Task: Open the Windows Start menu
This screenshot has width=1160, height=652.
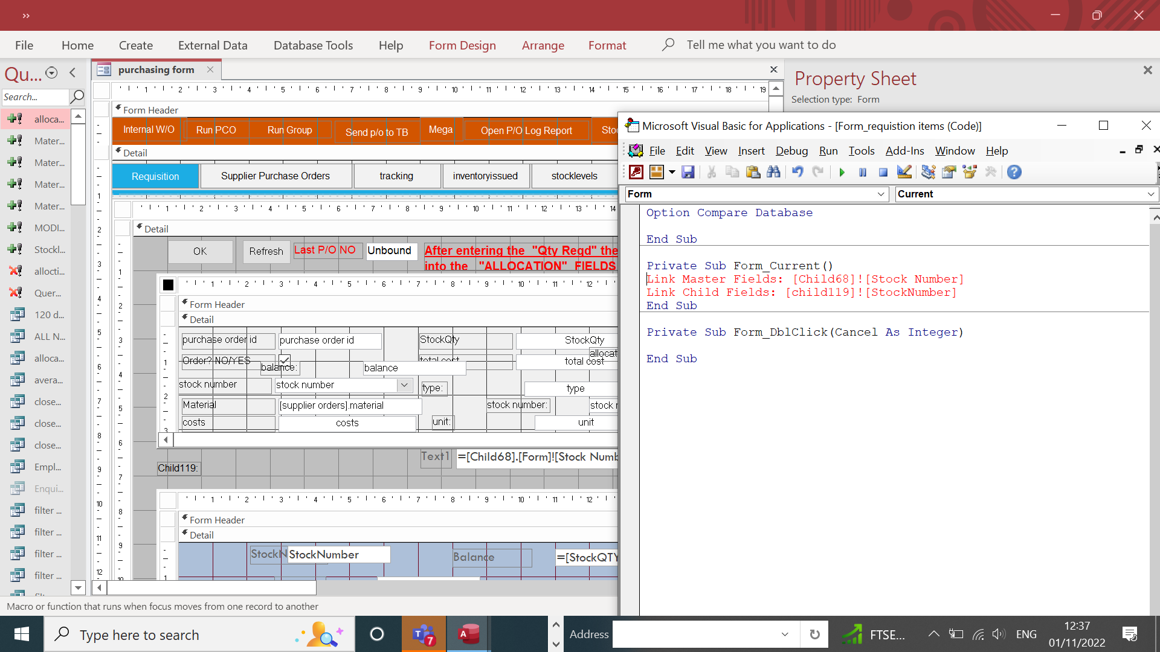Action: (22, 634)
